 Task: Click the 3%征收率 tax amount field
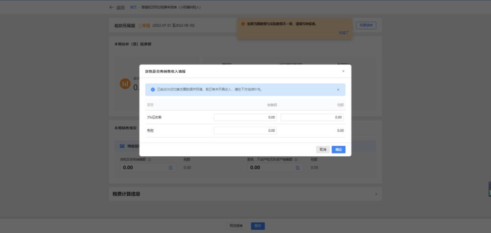coord(312,117)
